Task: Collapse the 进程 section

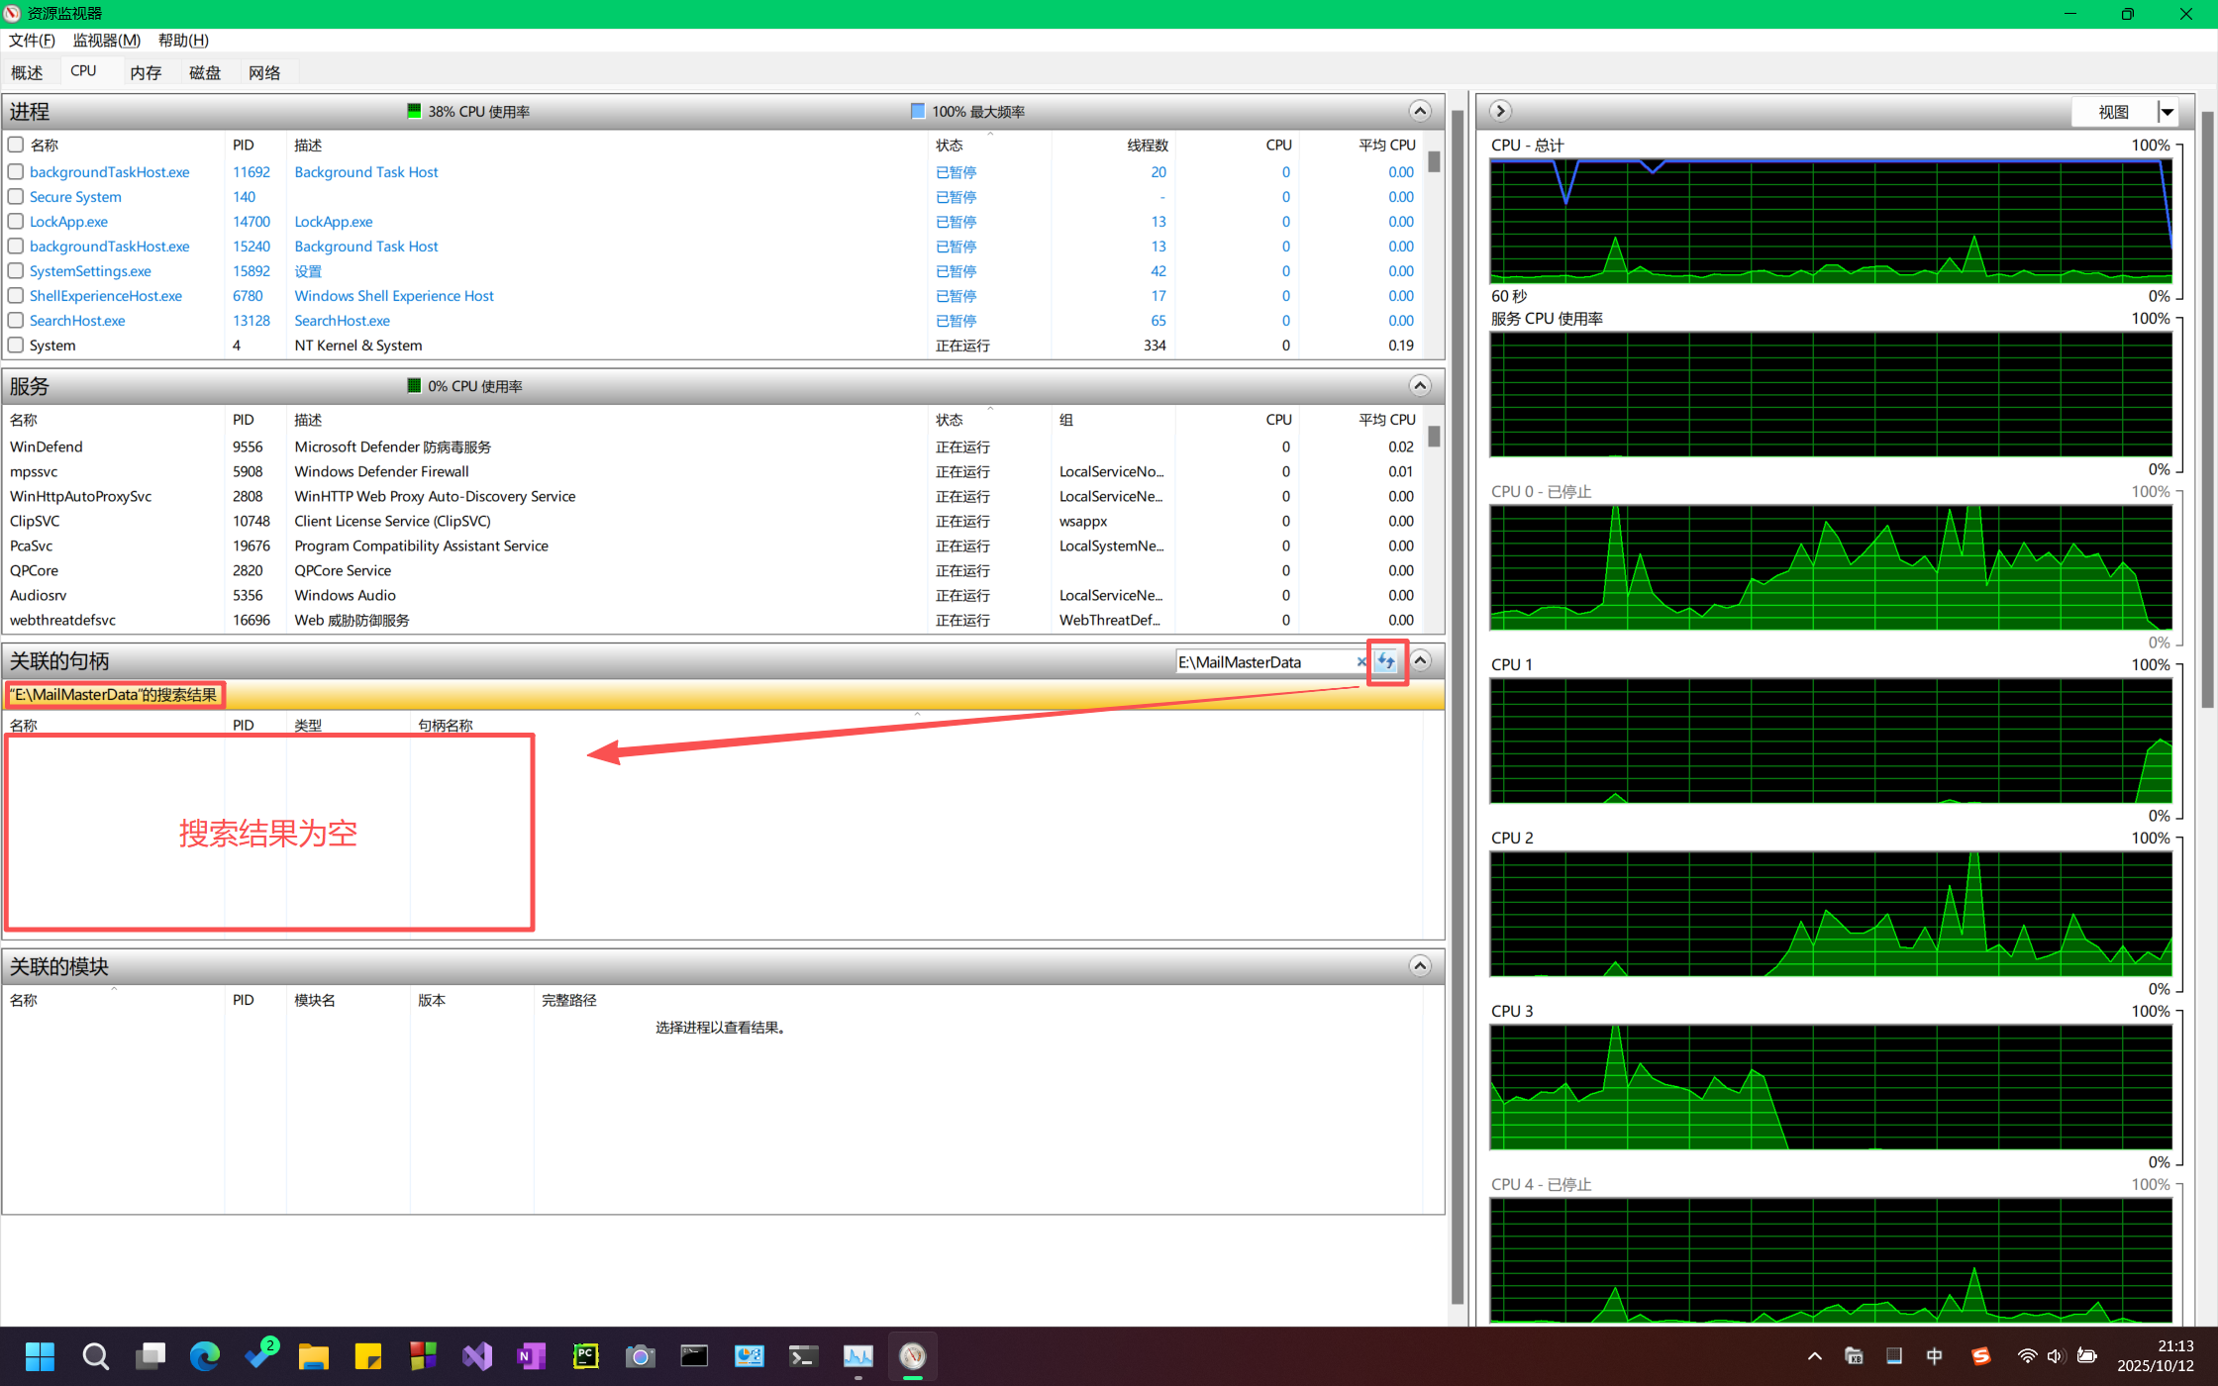Action: click(1420, 111)
